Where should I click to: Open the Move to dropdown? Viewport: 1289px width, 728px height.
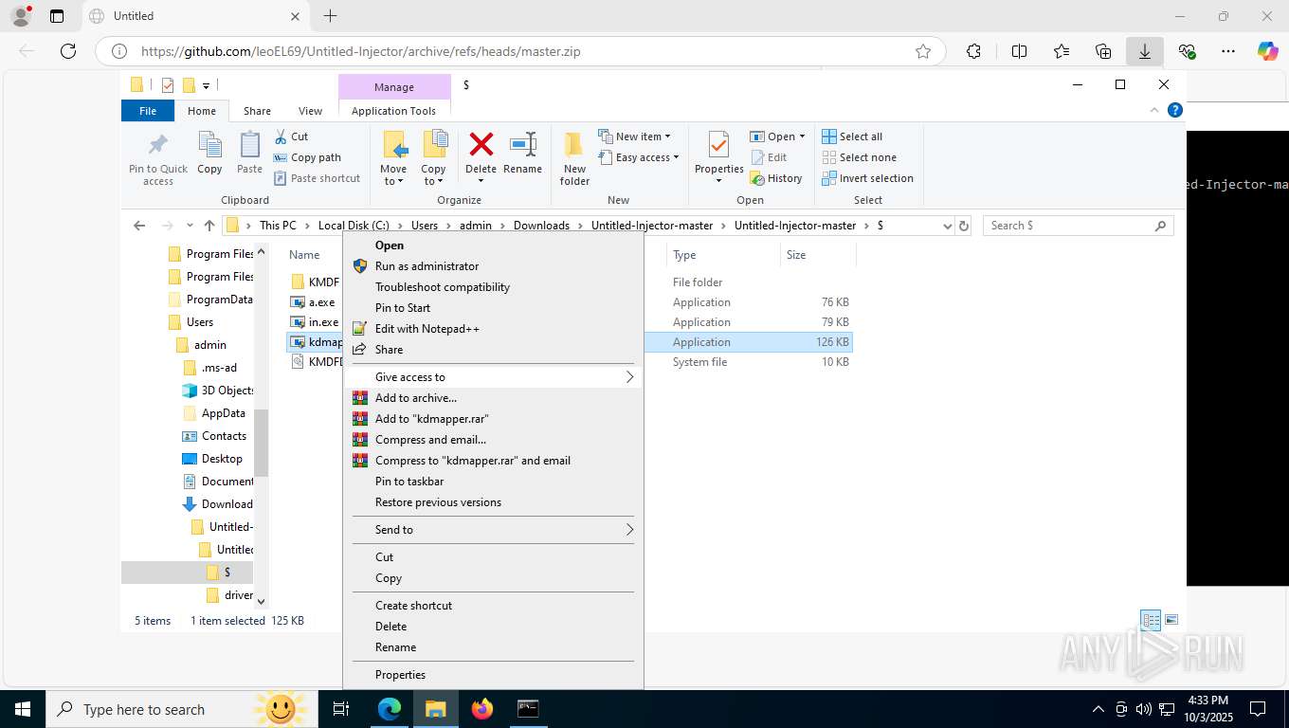tap(393, 175)
